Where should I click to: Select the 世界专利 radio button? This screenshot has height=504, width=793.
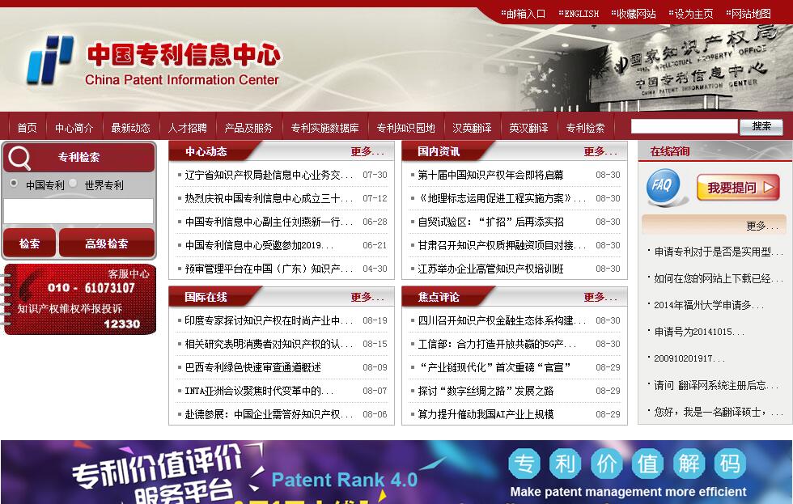tap(73, 184)
